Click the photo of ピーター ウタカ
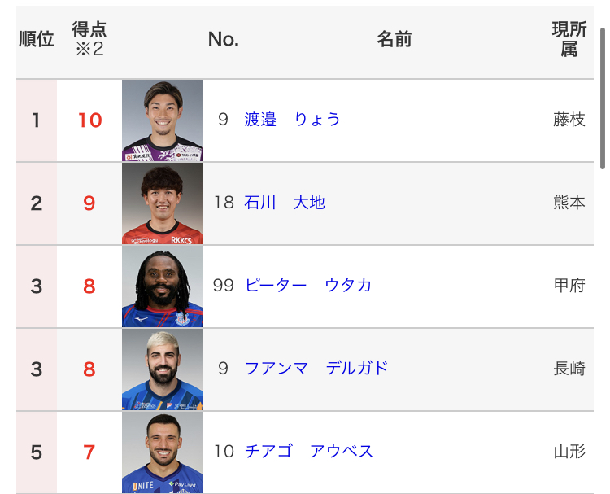The height and width of the screenshot is (494, 610). click(163, 286)
